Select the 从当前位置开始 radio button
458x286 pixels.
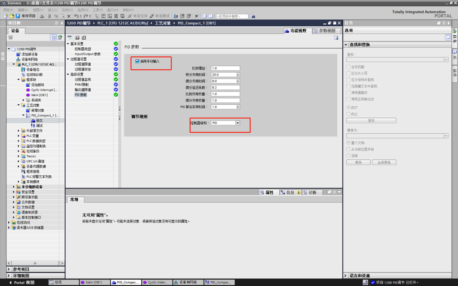coord(348,149)
